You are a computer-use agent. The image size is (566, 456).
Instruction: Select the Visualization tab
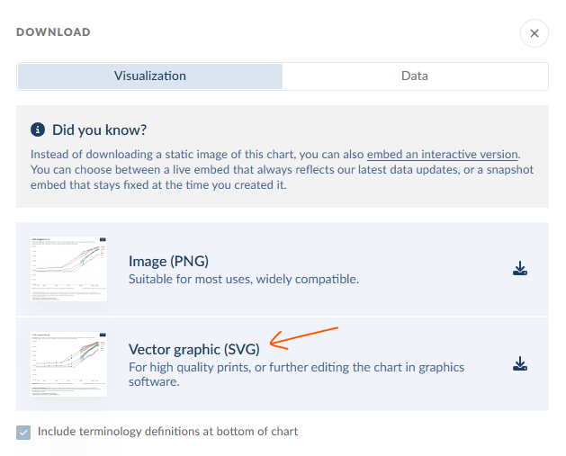[150, 76]
